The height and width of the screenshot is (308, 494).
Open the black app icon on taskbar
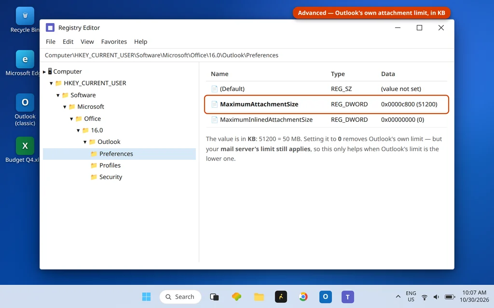[281, 296]
